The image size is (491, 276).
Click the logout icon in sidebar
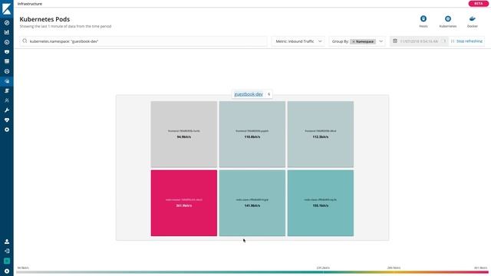coord(7,251)
